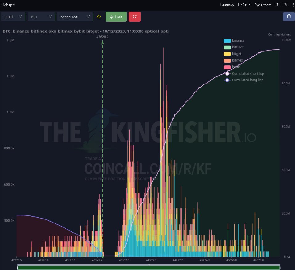Click the red refresh button
Screen dimensions: 295x270
(x=135, y=17)
